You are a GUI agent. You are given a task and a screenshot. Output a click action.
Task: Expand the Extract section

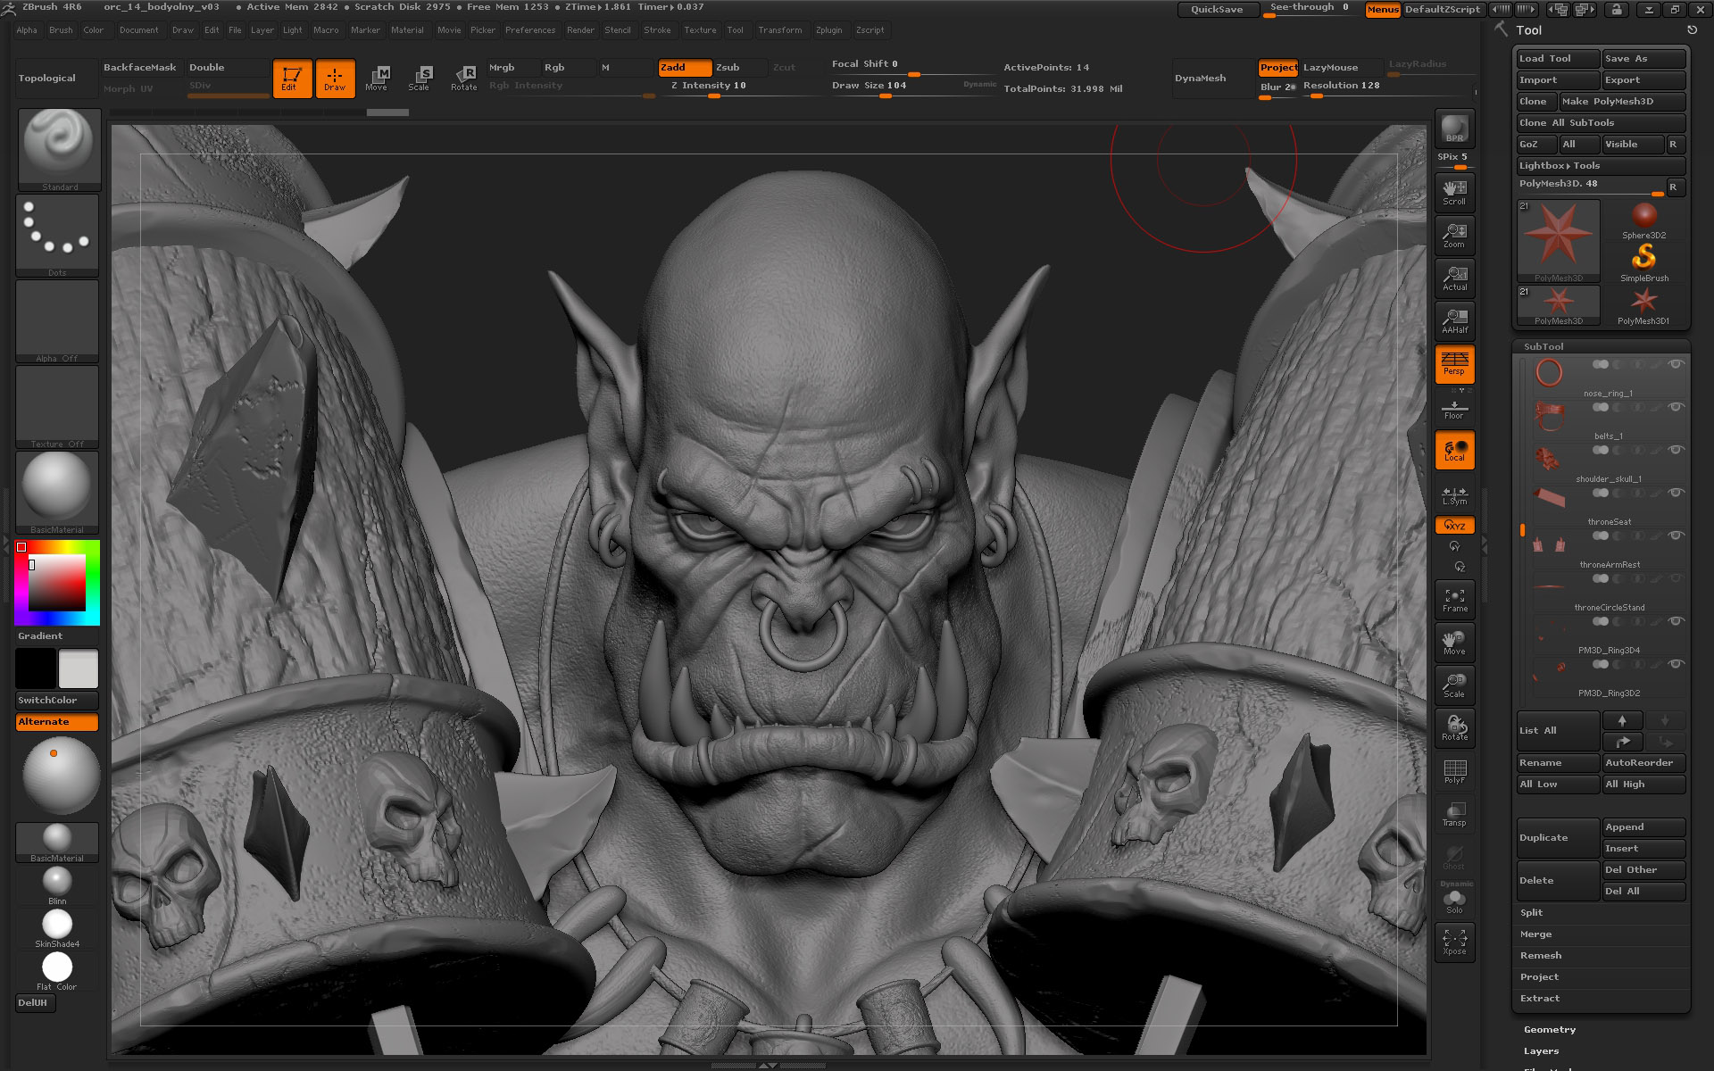(x=1540, y=999)
